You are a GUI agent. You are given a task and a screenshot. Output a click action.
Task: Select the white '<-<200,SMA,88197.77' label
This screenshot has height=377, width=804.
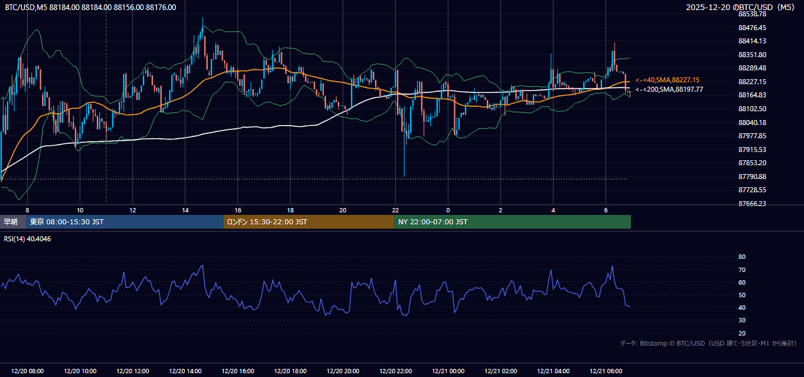tap(669, 89)
